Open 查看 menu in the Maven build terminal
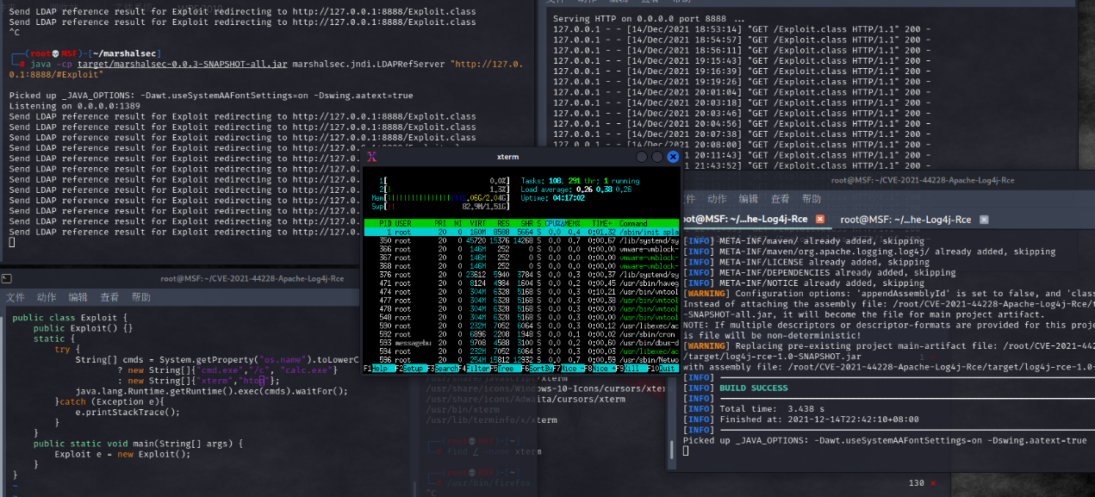 pos(780,199)
